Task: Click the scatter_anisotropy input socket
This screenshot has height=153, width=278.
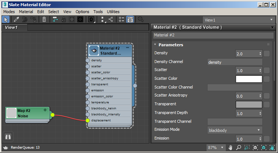Action: (x=88, y=78)
